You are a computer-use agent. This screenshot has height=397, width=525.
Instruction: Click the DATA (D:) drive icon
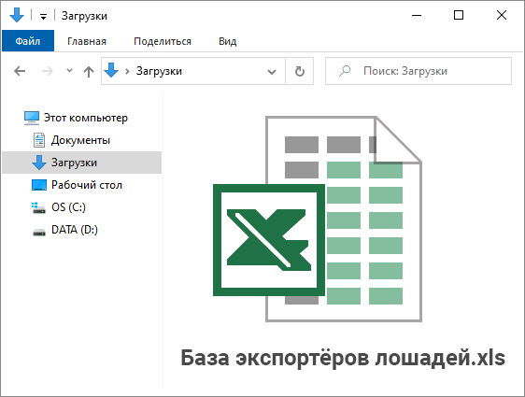point(39,232)
